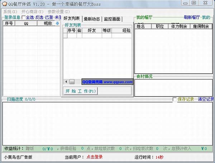The width and height of the screenshot is (215, 163).
Task: Open the 开心商店(Y) menu
Action: pos(32,12)
